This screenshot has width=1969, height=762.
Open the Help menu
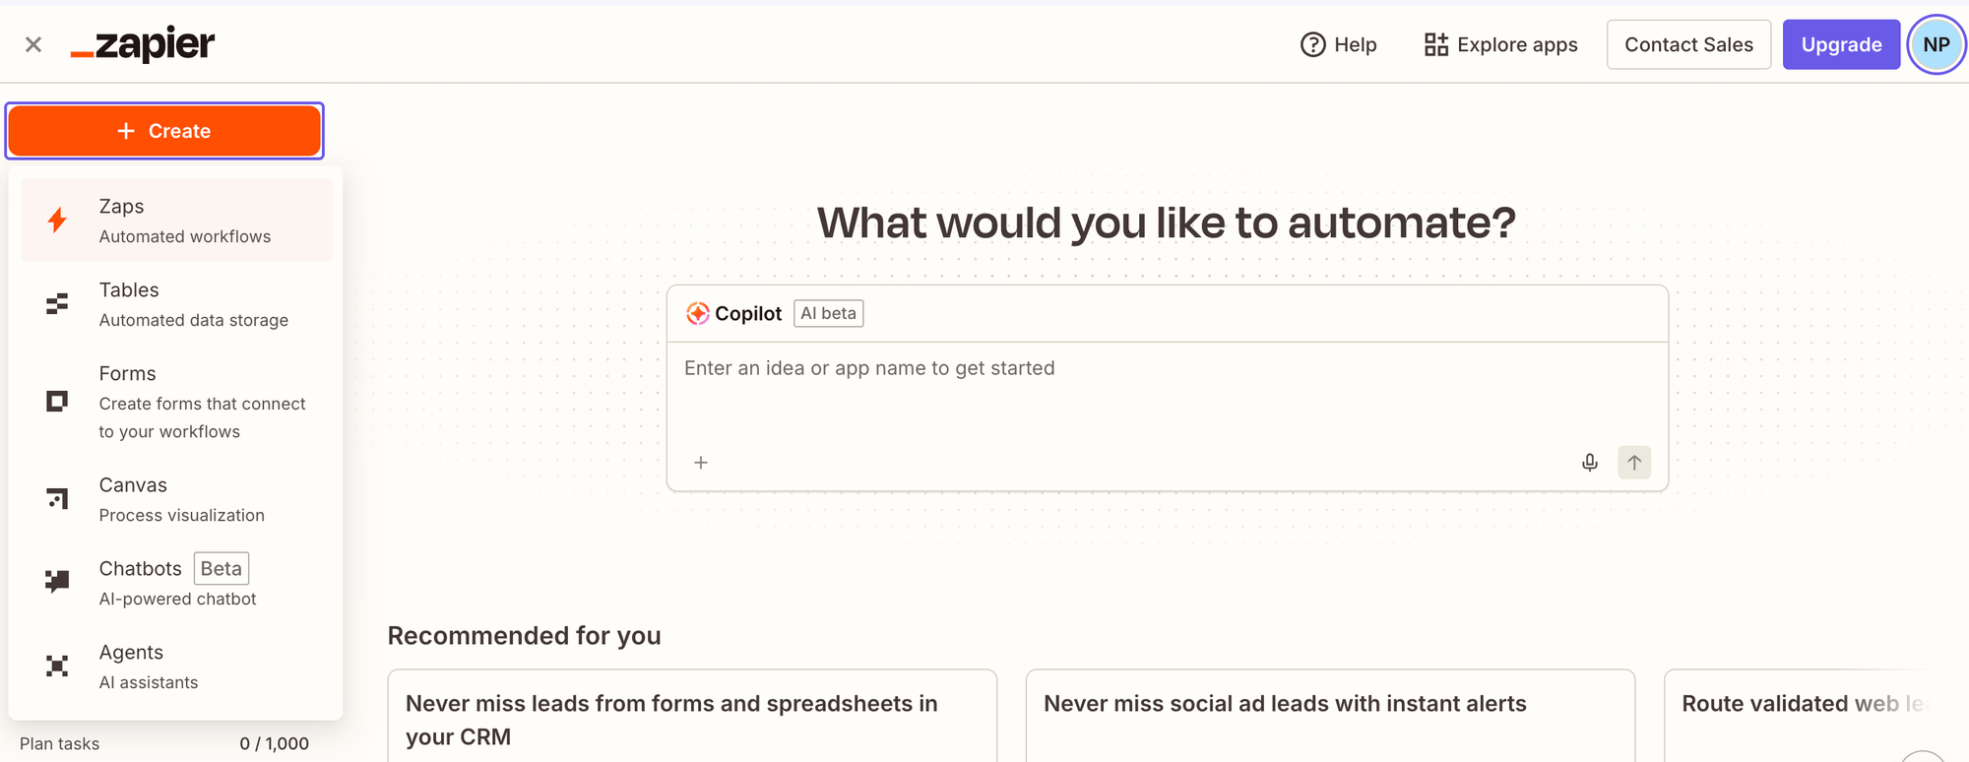(x=1339, y=44)
